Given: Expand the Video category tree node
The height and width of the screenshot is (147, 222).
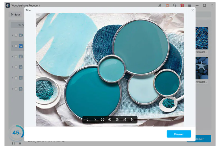Looking at the screenshot, I should tap(13, 35).
